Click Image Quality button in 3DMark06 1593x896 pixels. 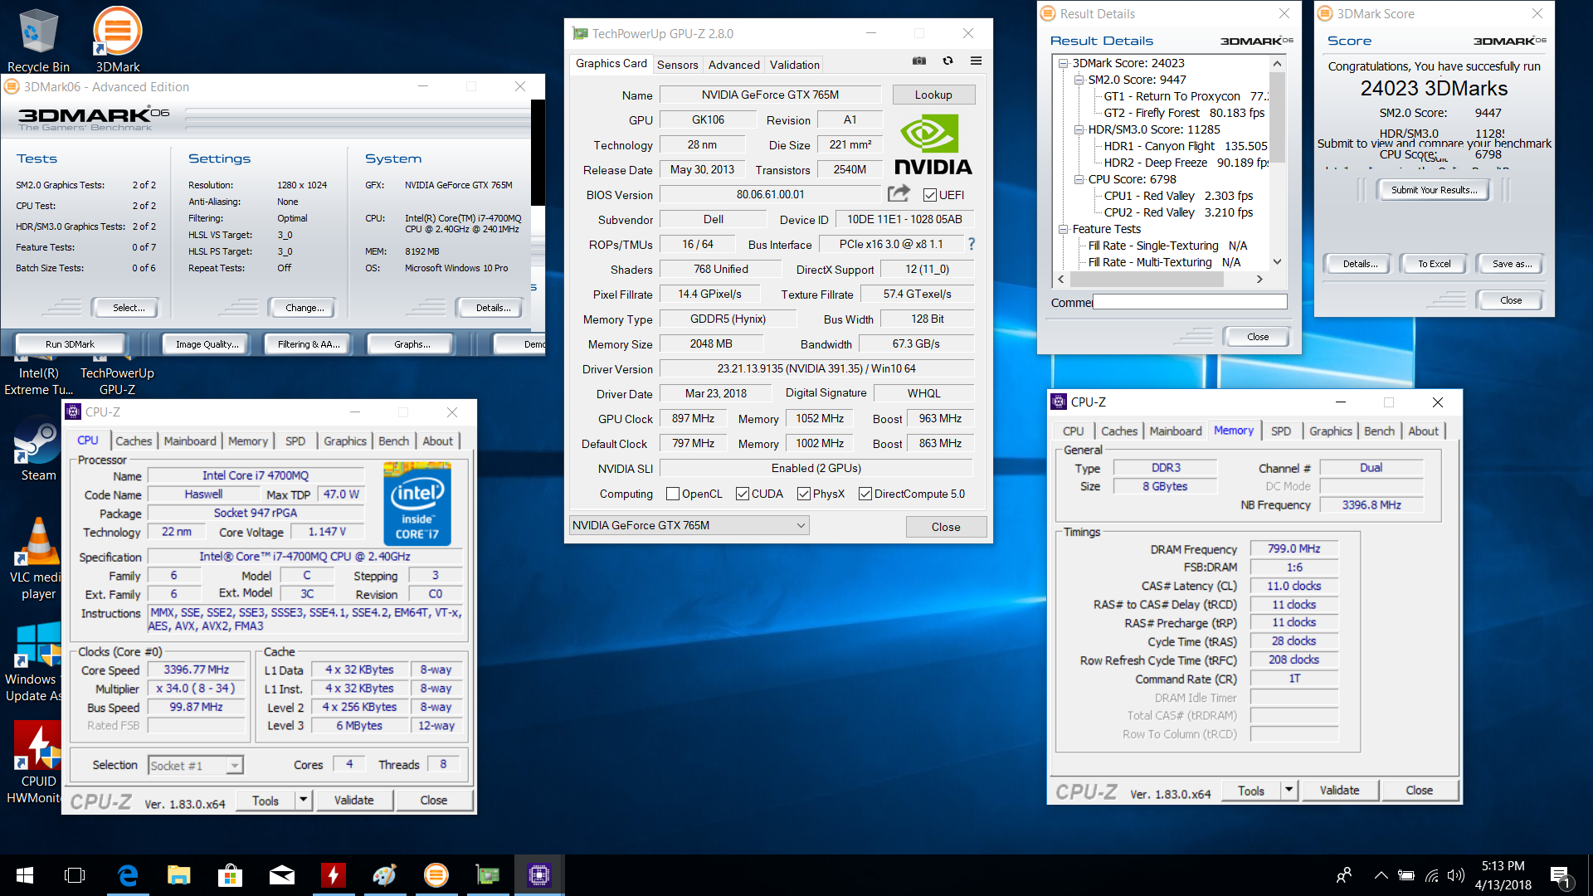[207, 344]
